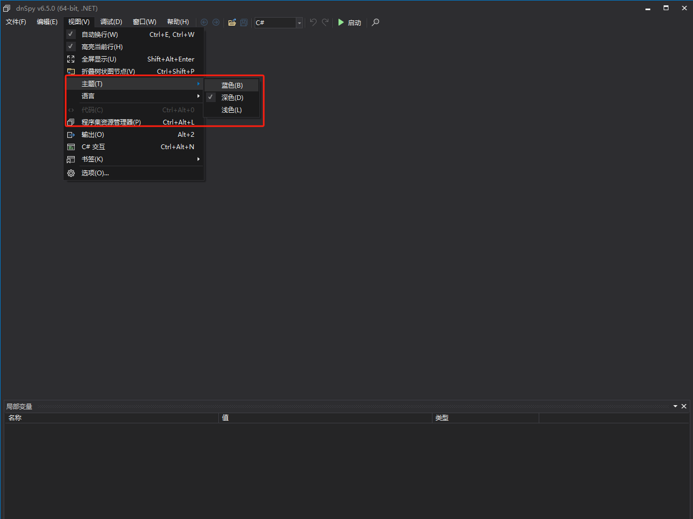Switch theme to 蓝色(B)
Viewport: 693px width, 519px height.
point(232,86)
